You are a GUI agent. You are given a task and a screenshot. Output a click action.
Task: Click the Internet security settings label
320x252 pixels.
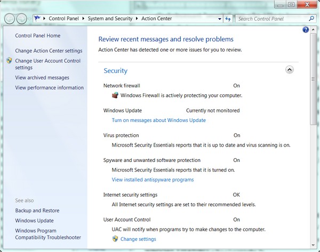(x=130, y=195)
